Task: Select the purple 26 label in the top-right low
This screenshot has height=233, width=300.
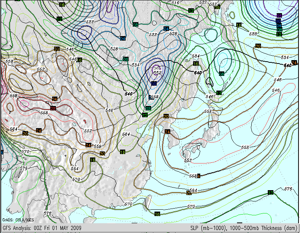Action: [279, 16]
